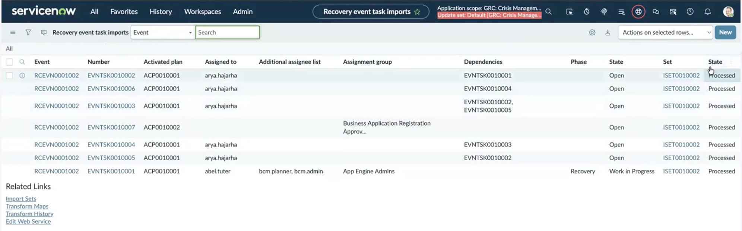742x231 pixels.
Task: Select the abel.tuter cell
Action: point(218,171)
